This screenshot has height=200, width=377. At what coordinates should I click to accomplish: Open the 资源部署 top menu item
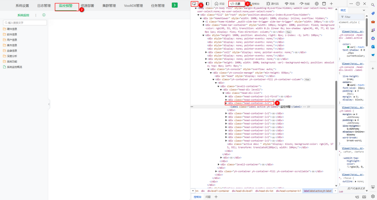coord(87,6)
